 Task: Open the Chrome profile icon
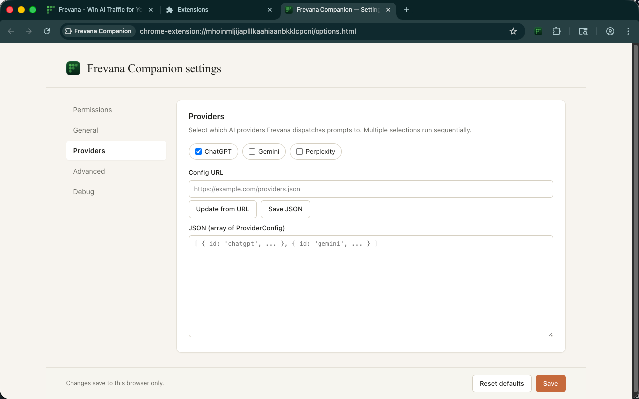(x=610, y=31)
